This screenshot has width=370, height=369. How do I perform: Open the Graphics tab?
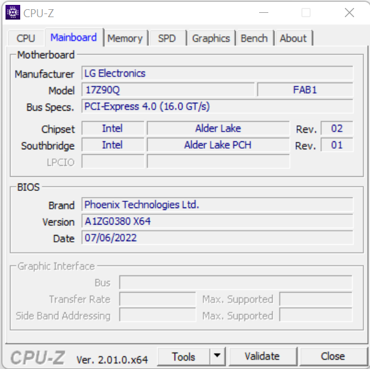(211, 38)
